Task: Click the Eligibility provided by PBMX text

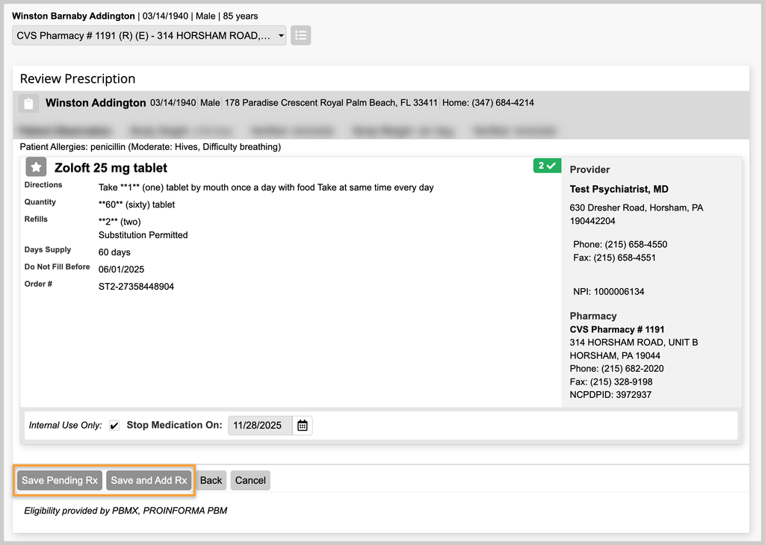Action: pyautogui.click(x=126, y=511)
